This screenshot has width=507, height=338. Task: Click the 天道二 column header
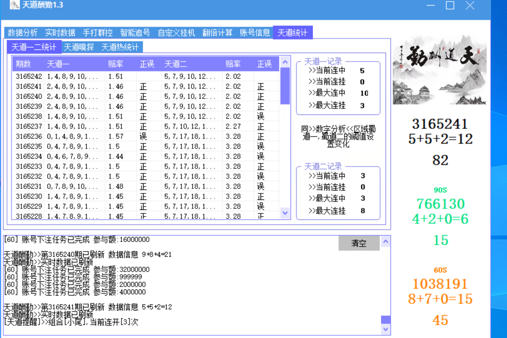click(x=175, y=64)
